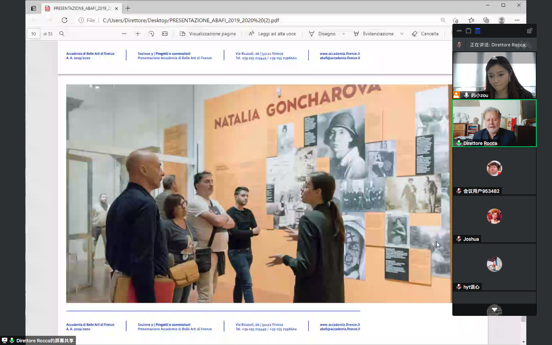Click the page number field showing 50
The width and height of the screenshot is (552, 345).
[34, 34]
